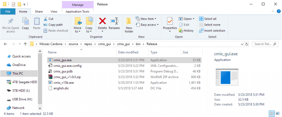Click Select none
The width and height of the screenshot is (282, 117).
click(x=210, y=25)
